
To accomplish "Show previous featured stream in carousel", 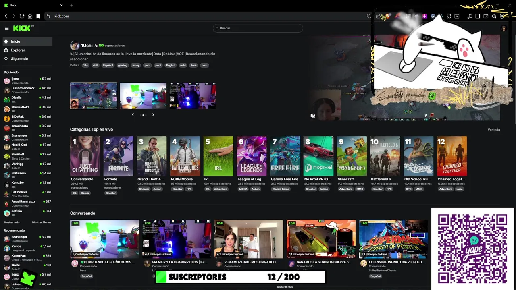I will tap(133, 115).
